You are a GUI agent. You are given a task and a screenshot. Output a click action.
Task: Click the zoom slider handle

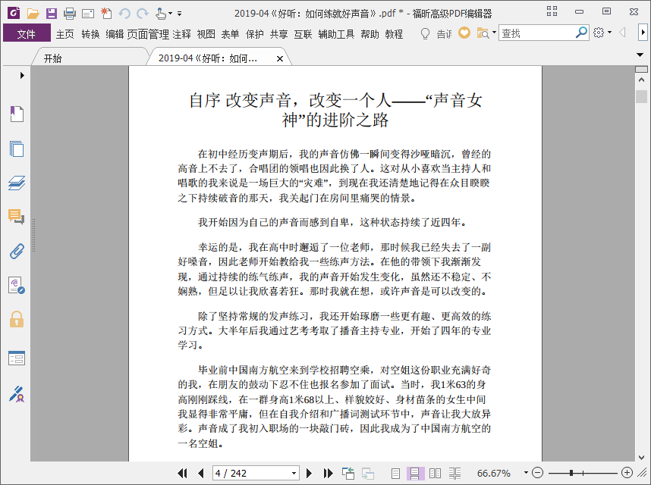click(571, 473)
